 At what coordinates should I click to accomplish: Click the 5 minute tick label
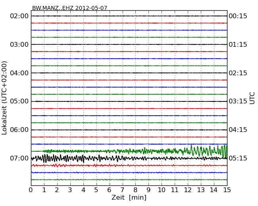pyautogui.click(x=96, y=190)
